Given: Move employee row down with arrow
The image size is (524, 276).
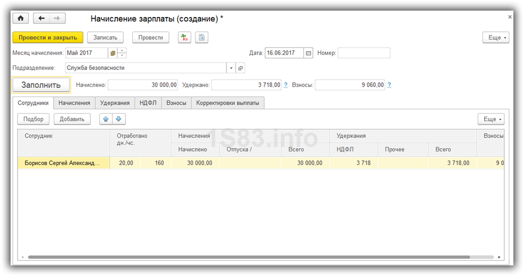Looking at the screenshot, I should [119, 119].
